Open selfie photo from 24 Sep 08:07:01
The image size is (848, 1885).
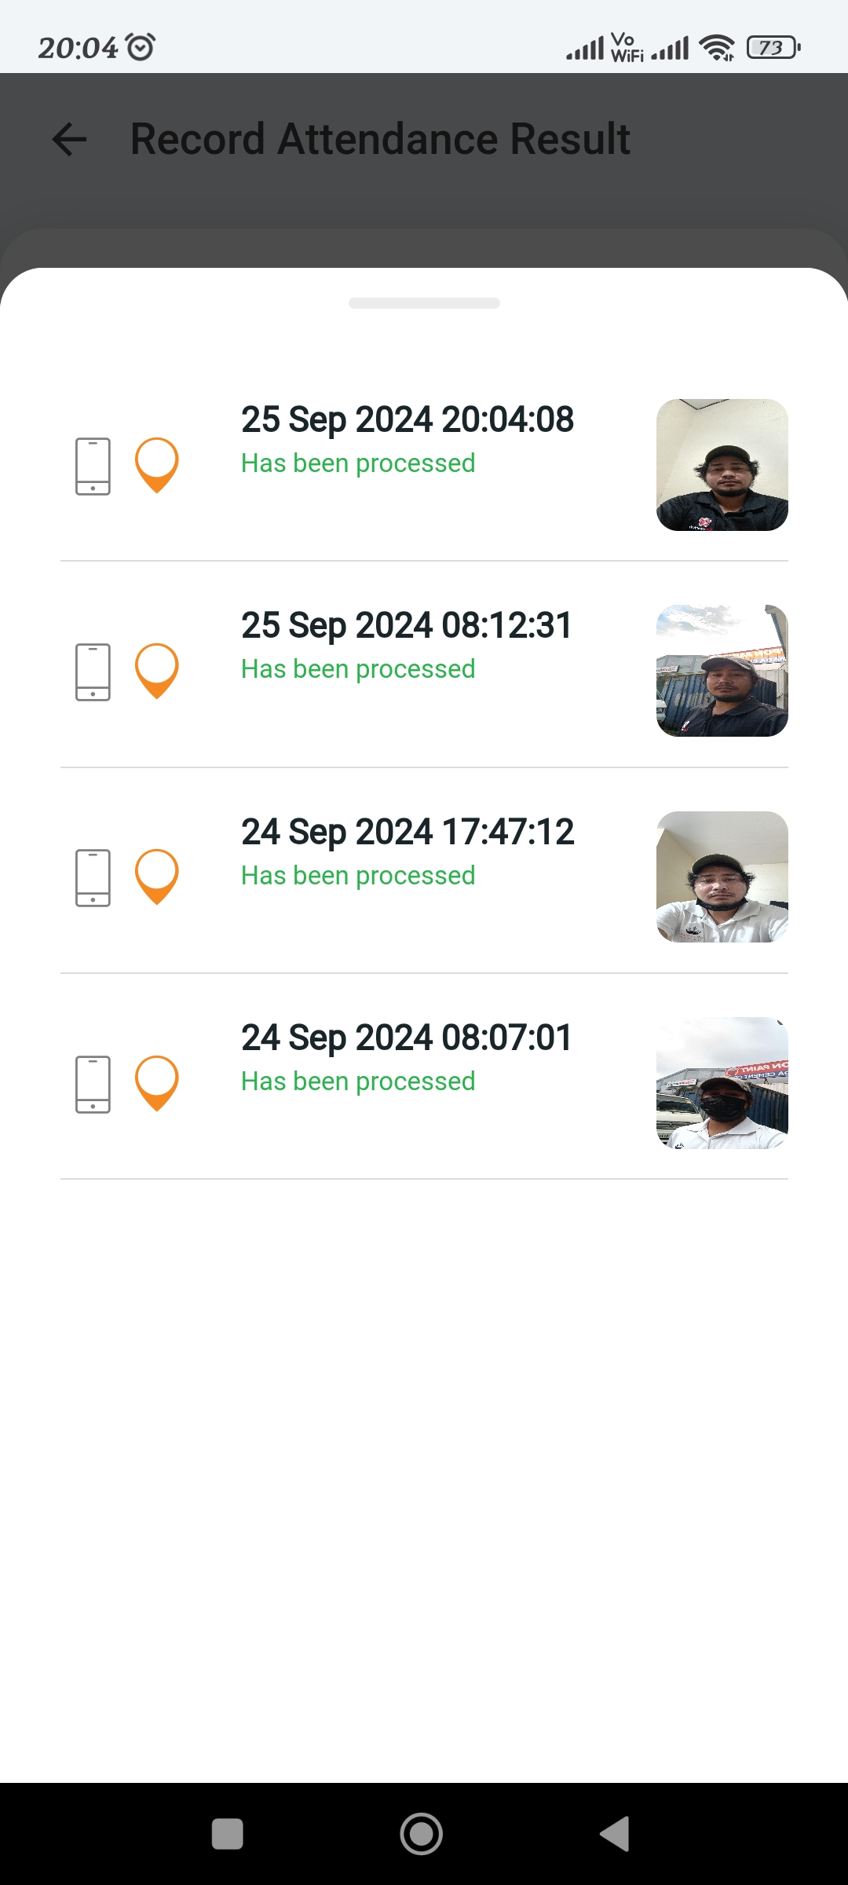pyautogui.click(x=722, y=1083)
